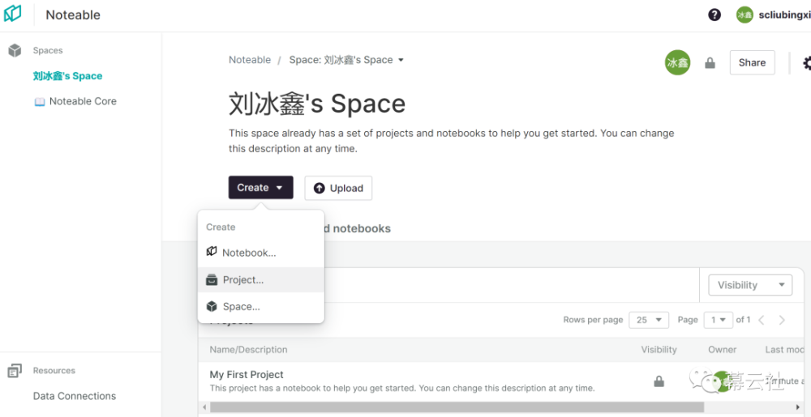Screen dimensions: 811x417
Task: Open Data Connections in sidebar
Action: pyautogui.click(x=75, y=396)
